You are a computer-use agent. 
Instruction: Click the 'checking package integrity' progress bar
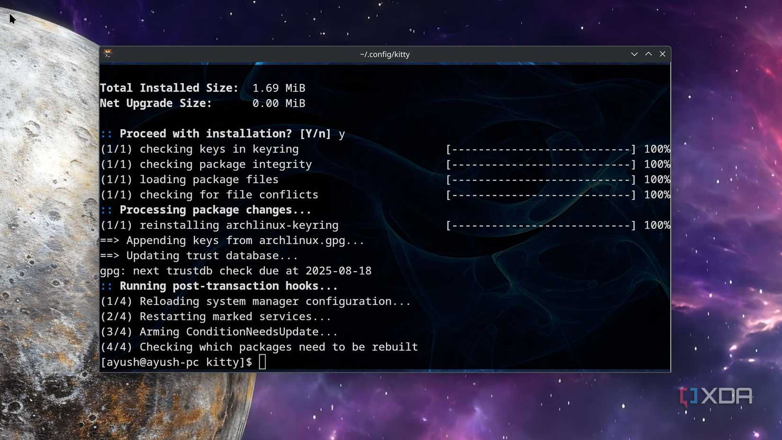[x=542, y=164]
